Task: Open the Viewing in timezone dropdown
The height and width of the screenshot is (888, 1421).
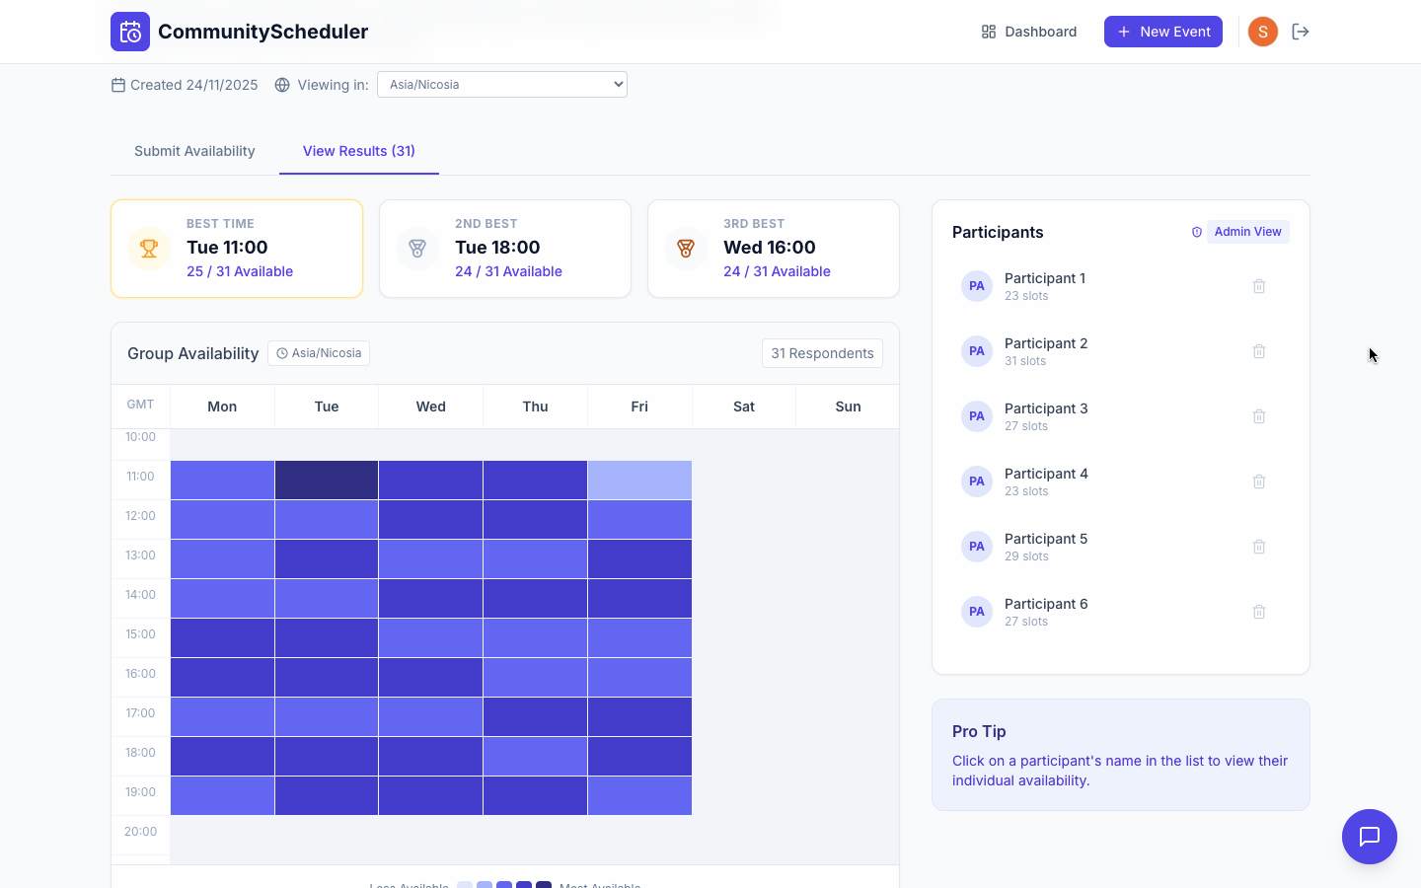Action: (501, 84)
